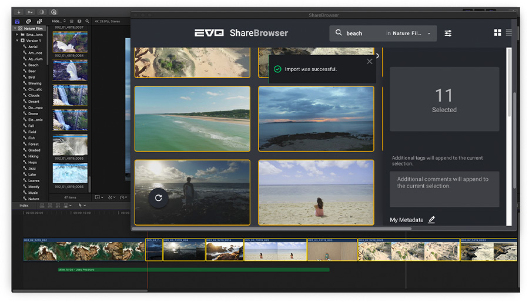The height and width of the screenshot is (302, 529).
Task: Open the 'in Nature Fil...' scope dropdown
Action: coord(409,33)
